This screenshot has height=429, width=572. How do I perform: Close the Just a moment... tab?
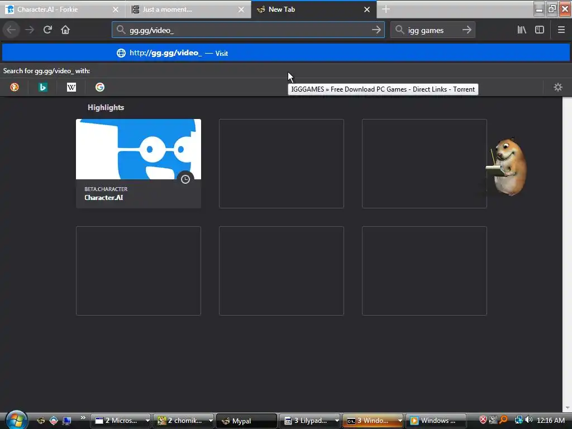[x=241, y=9]
